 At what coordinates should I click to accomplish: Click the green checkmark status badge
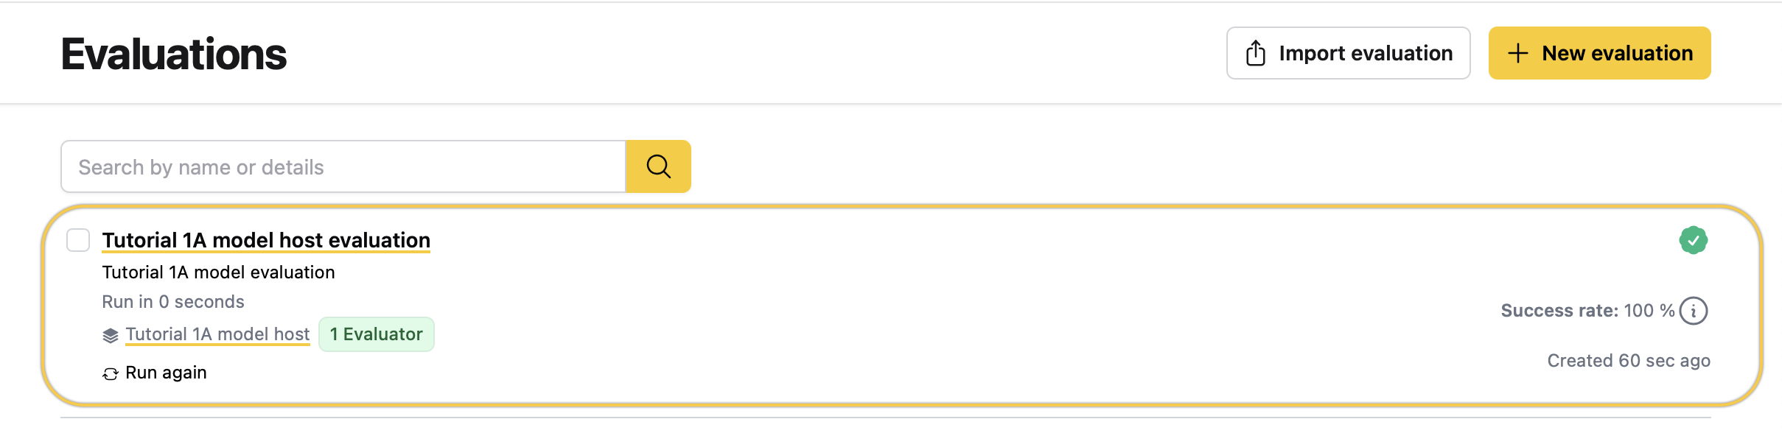point(1694,240)
